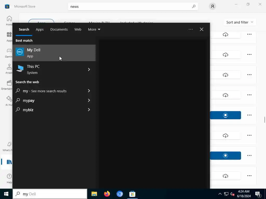The image size is (266, 199).
Task: Choose the mypay web suggestion
Action: pyautogui.click(x=54, y=100)
